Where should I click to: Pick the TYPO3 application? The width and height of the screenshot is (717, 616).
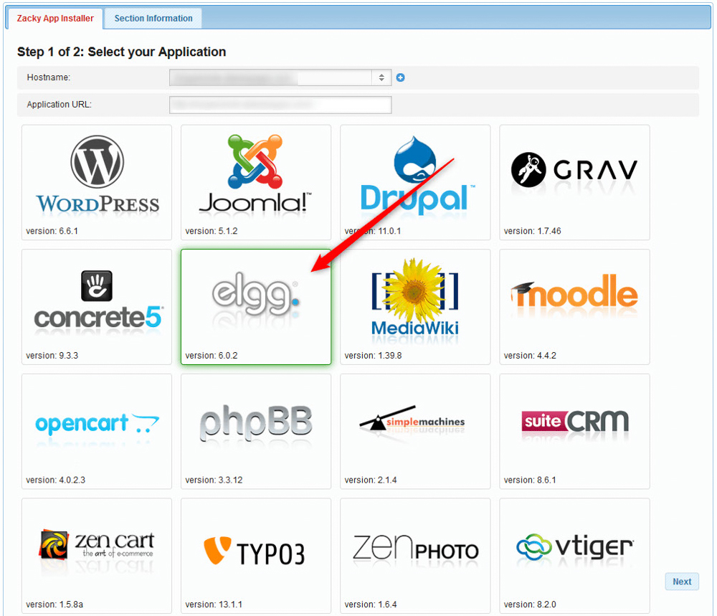point(255,555)
